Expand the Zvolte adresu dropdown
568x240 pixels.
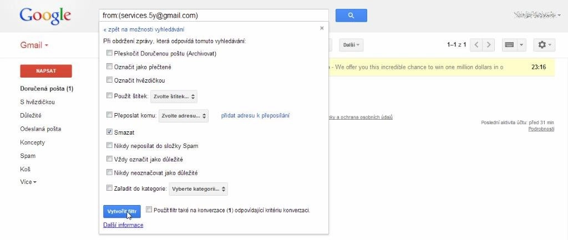coord(184,116)
